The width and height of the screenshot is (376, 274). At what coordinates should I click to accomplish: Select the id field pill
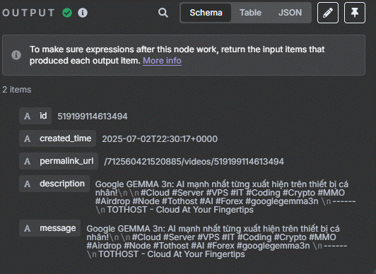(x=35, y=116)
